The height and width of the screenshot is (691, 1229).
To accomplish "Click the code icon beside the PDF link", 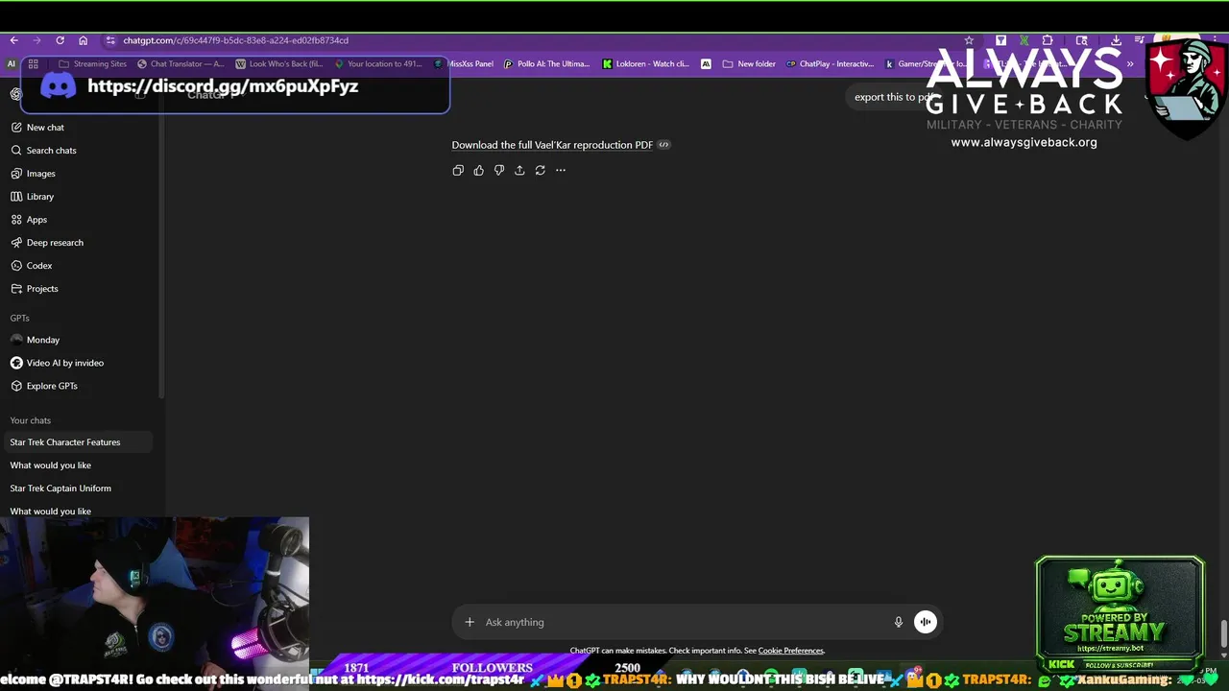I will [x=663, y=145].
